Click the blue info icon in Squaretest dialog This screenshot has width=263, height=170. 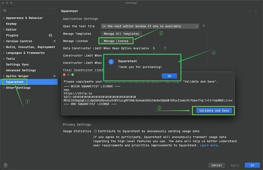111,62
